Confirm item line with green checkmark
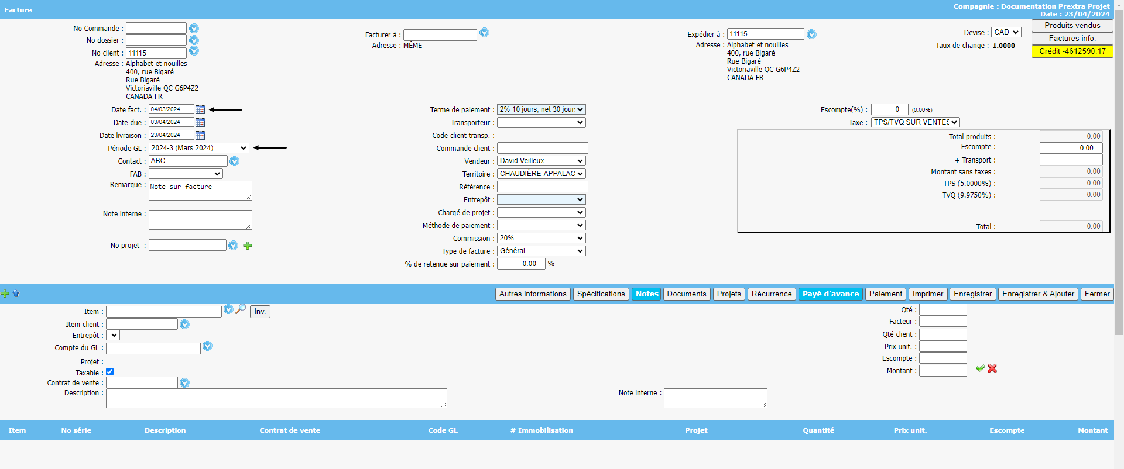 (980, 368)
